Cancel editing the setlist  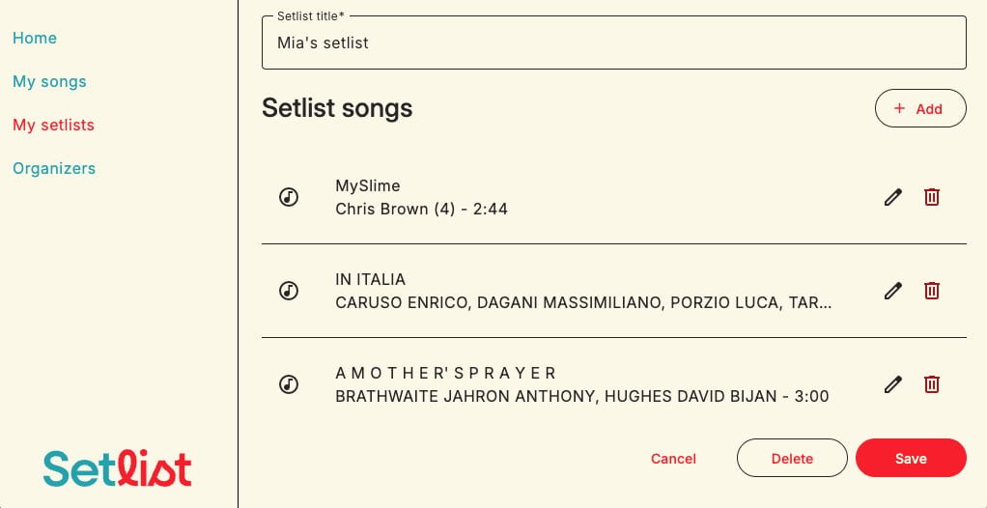click(673, 459)
